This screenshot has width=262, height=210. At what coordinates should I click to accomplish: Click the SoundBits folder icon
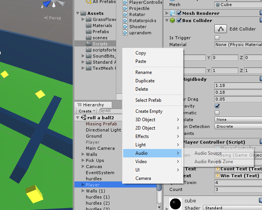pos(88,56)
